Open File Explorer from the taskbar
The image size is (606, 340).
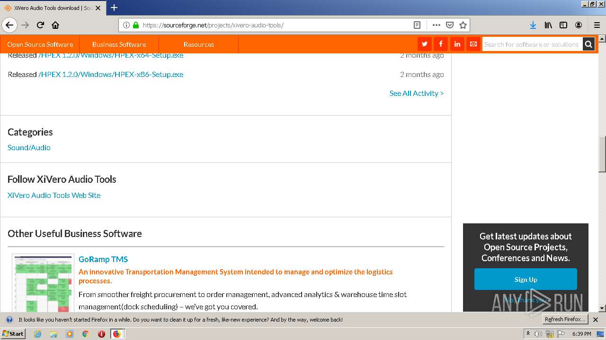53,334
